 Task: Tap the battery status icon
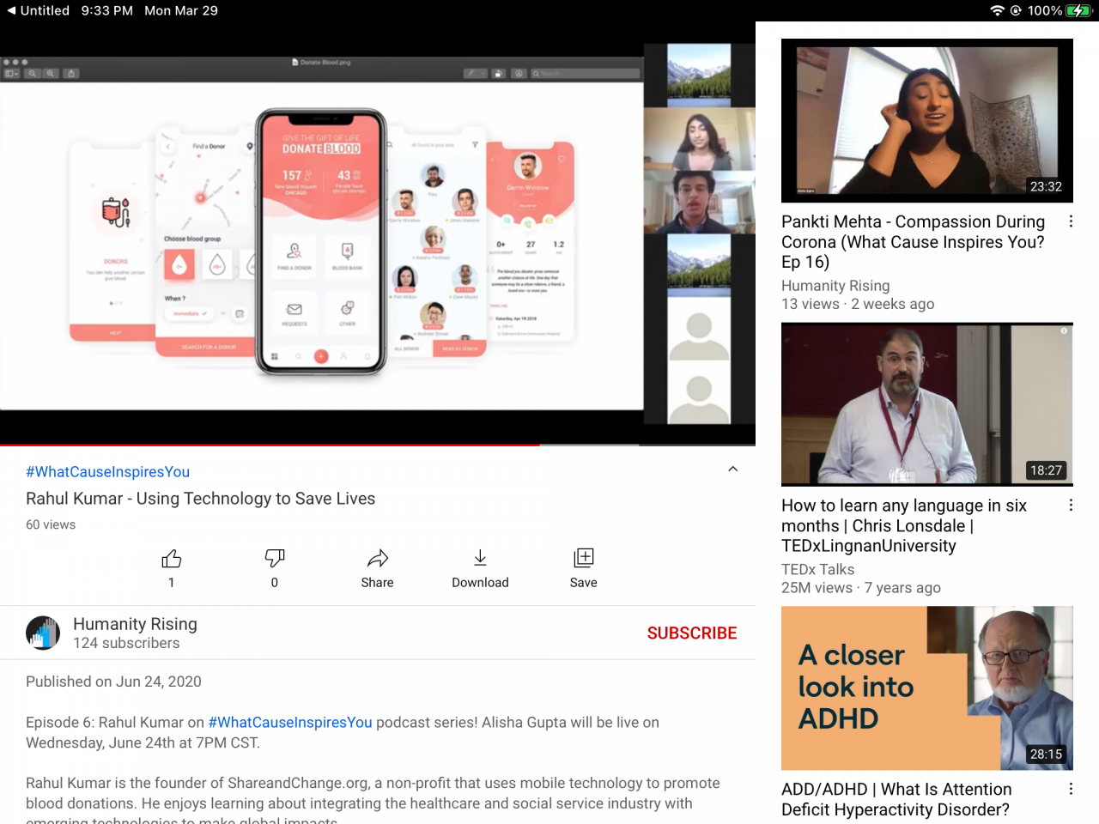[x=1078, y=10]
